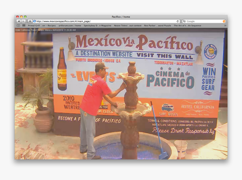Screen dimensions: 242x180
Task: Click the orange snapback arrow in search field
Action: (224, 21)
